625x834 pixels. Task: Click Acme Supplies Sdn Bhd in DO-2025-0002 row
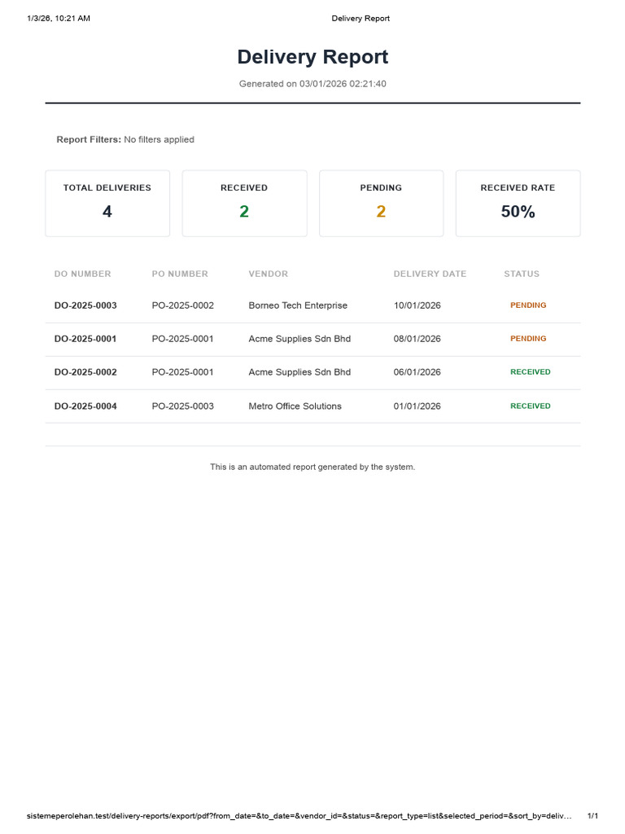point(299,372)
